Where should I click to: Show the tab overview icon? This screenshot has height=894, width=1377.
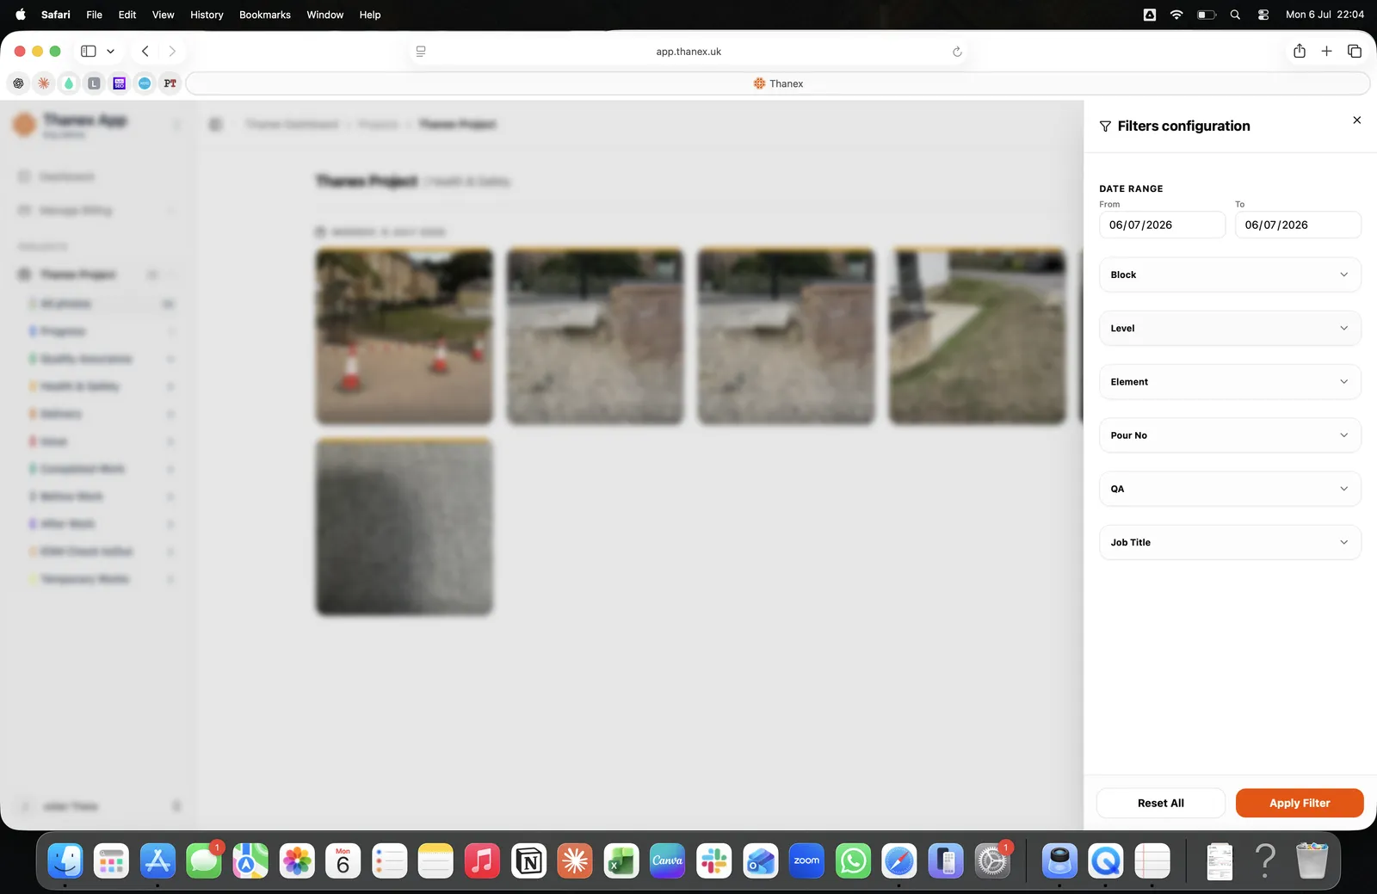1354,52
